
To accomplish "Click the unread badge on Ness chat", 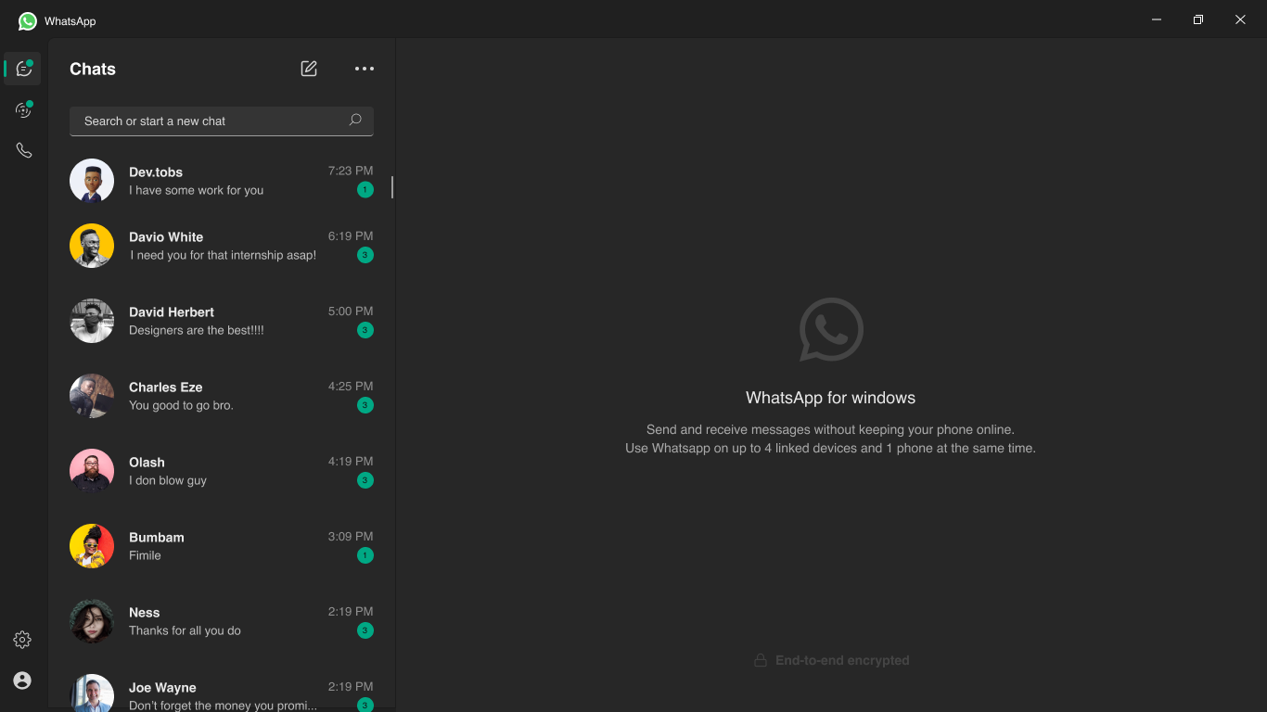I will pos(365,630).
